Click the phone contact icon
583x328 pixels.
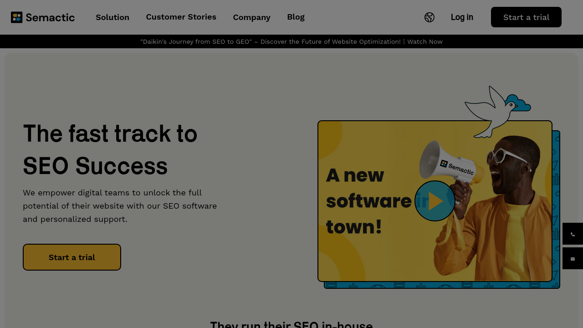(x=573, y=234)
